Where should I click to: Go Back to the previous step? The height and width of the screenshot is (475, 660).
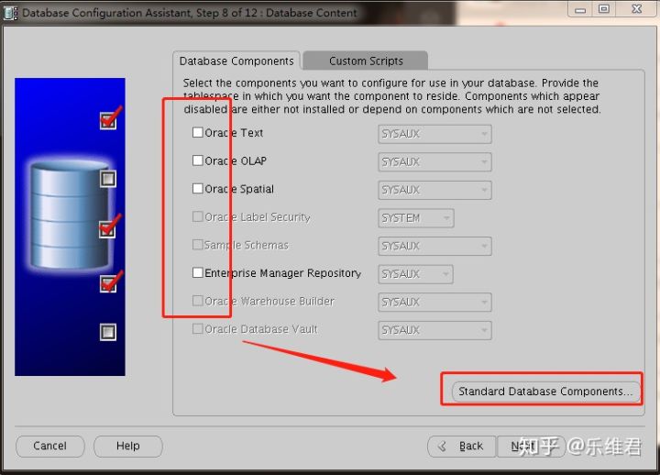point(462,446)
